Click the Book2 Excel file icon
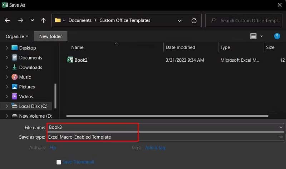Image resolution: width=286 pixels, height=169 pixels. (70, 60)
